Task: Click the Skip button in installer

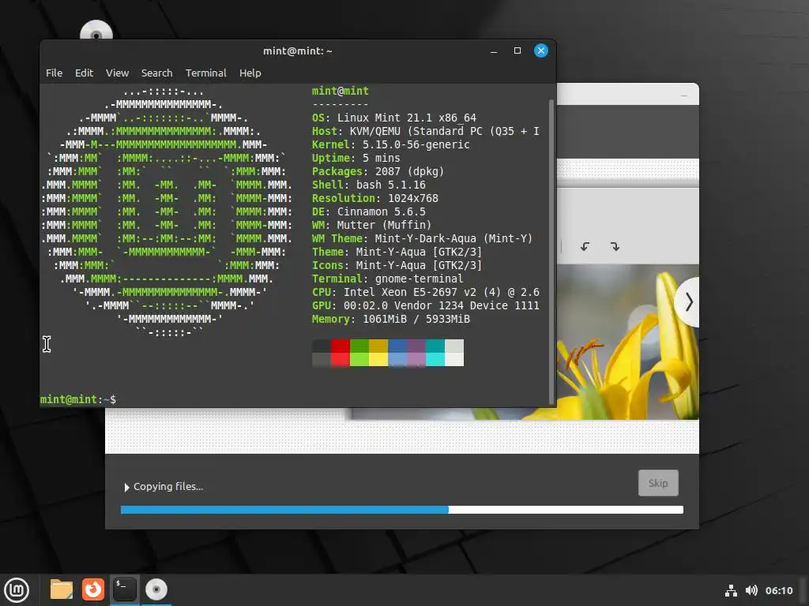Action: tap(658, 483)
